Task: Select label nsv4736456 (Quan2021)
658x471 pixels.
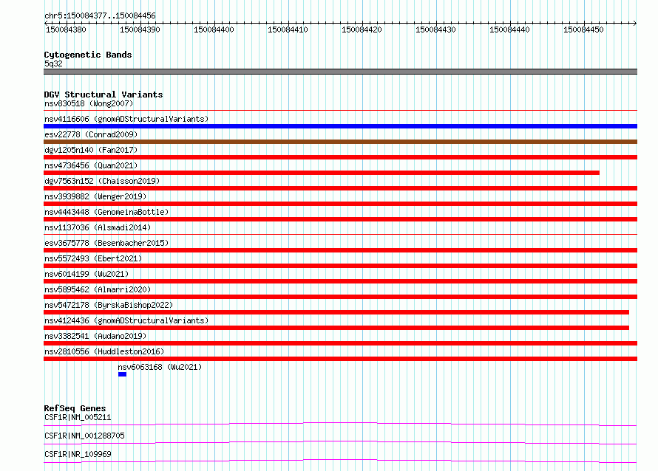Action: 91,165
